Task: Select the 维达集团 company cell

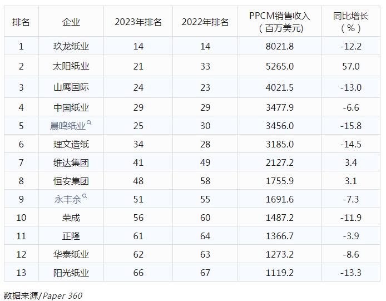Action: pyautogui.click(x=71, y=162)
